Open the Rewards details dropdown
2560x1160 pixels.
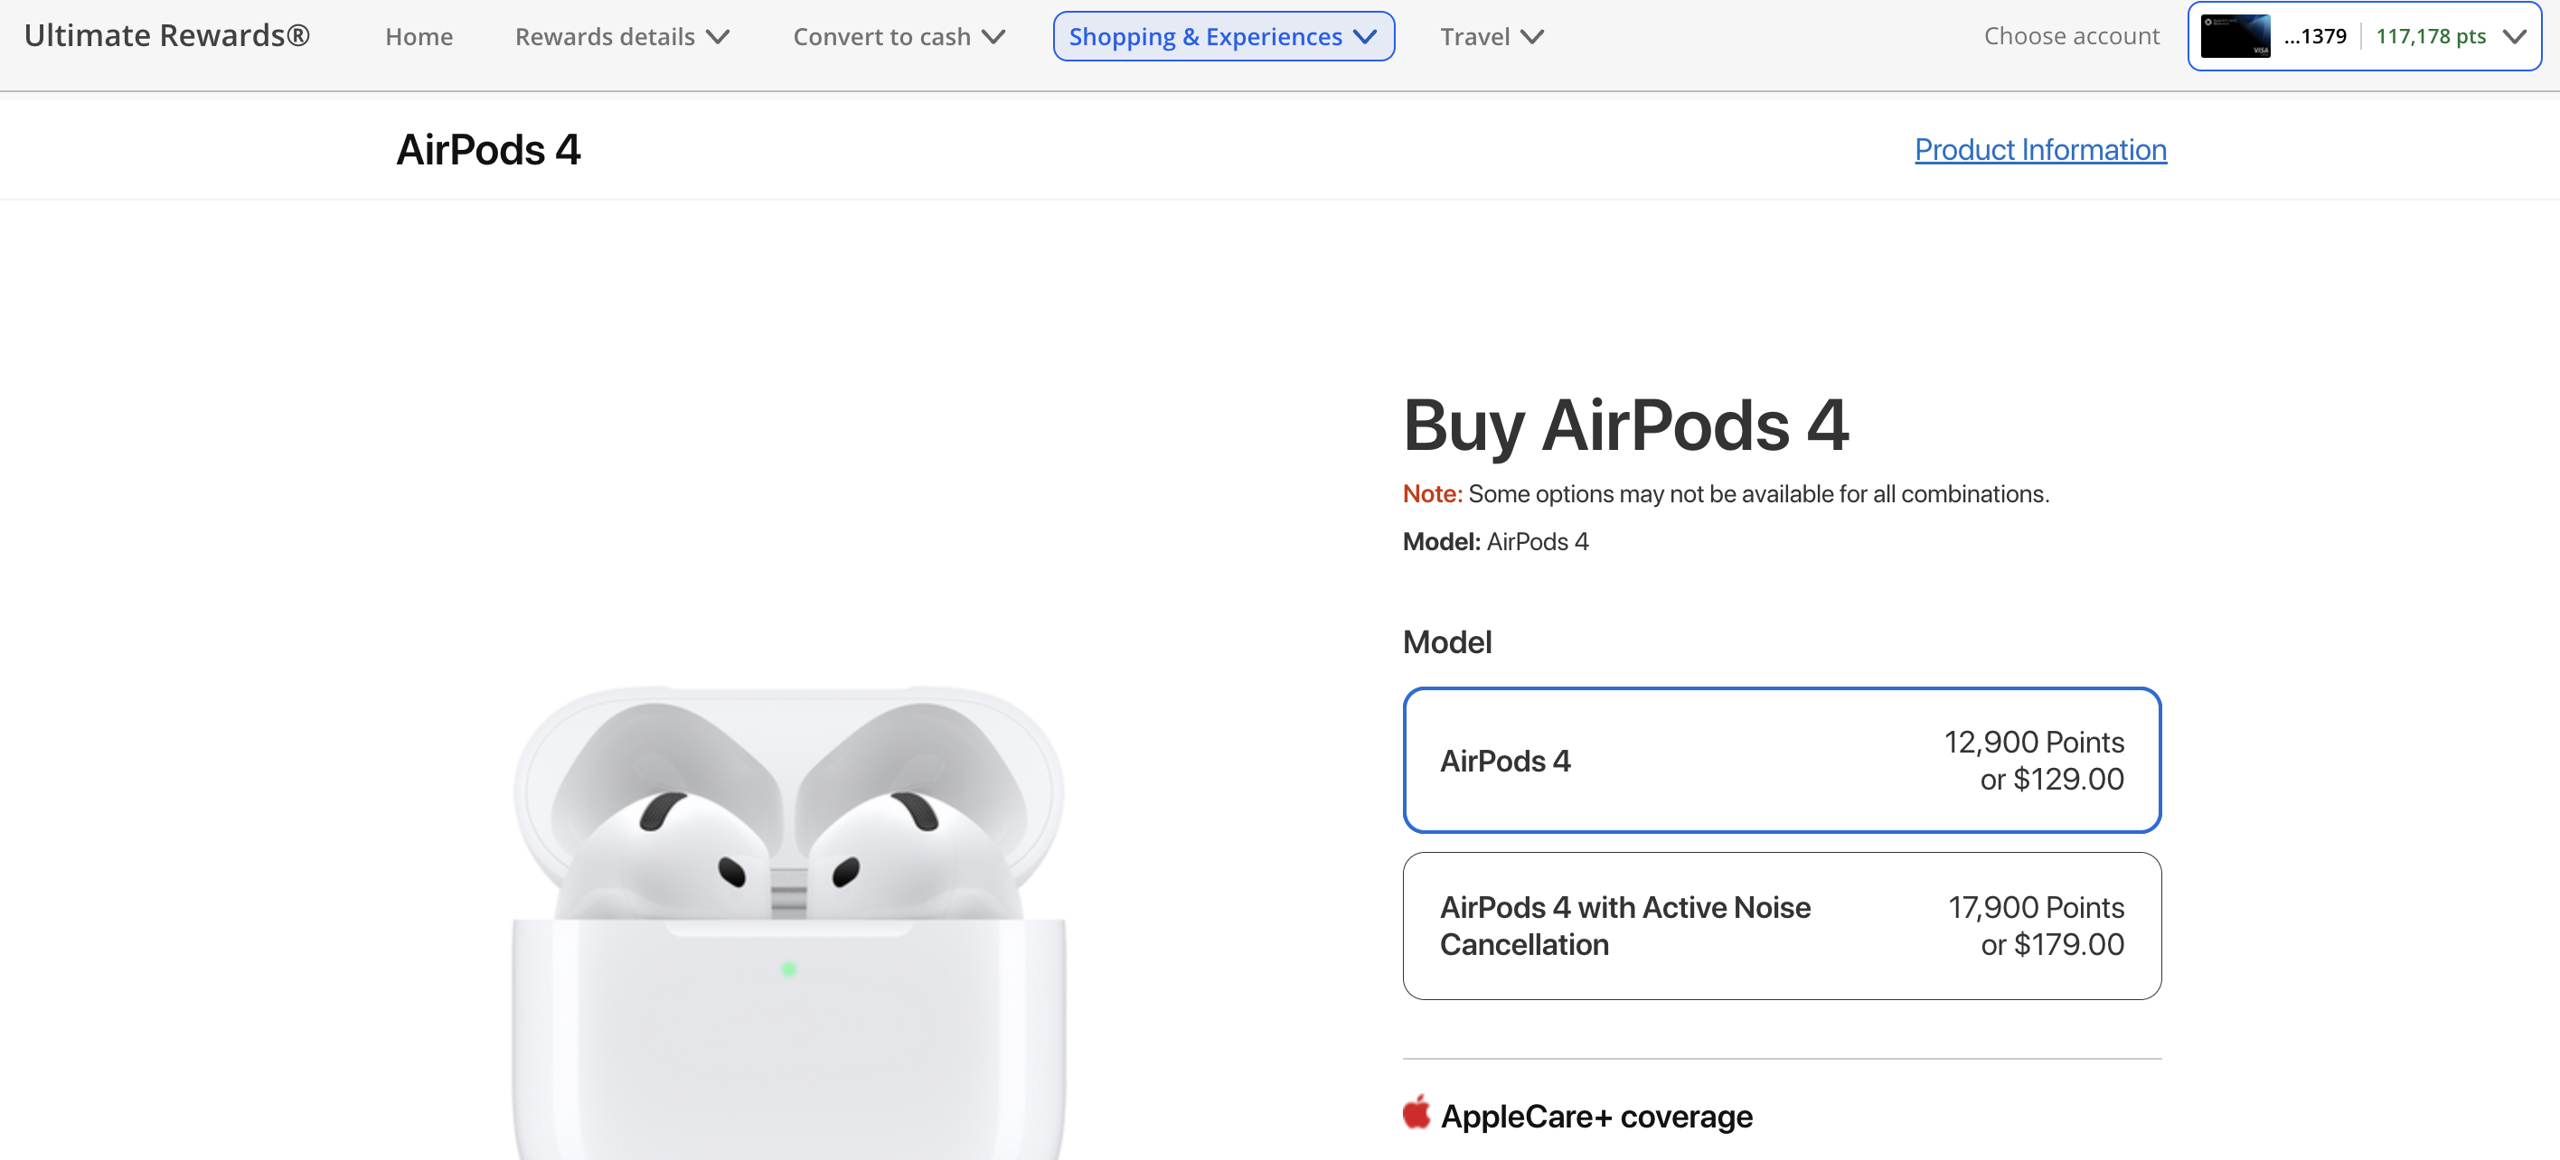point(622,37)
